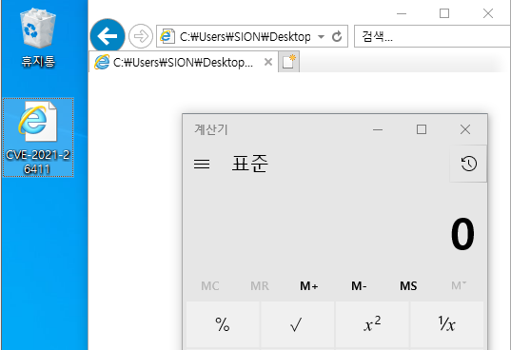Click the M+ memory add button
The image size is (511, 350).
pos(309,286)
